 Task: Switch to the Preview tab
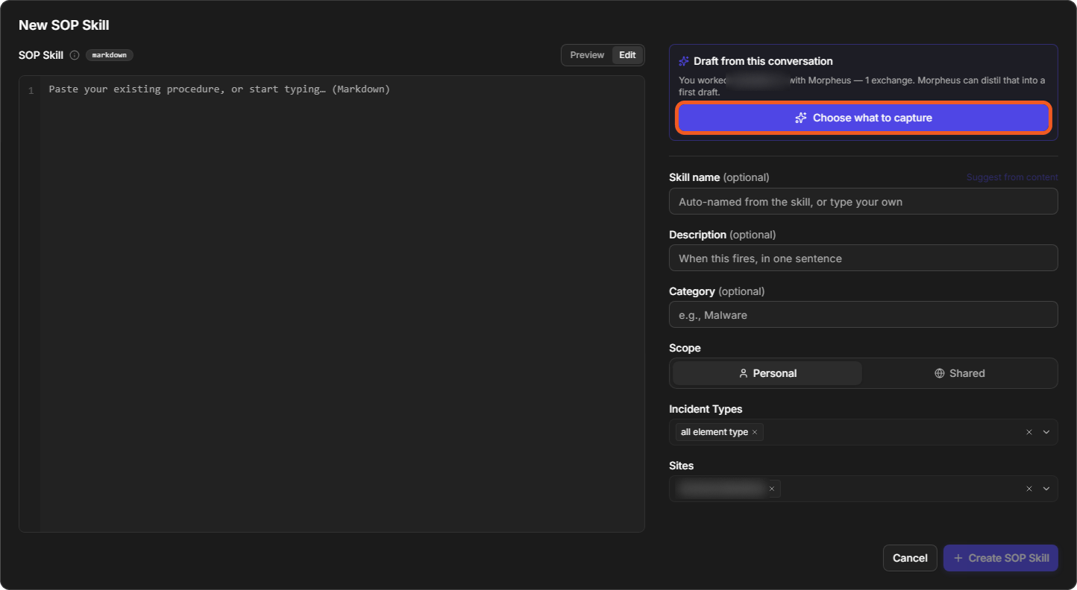tap(587, 55)
